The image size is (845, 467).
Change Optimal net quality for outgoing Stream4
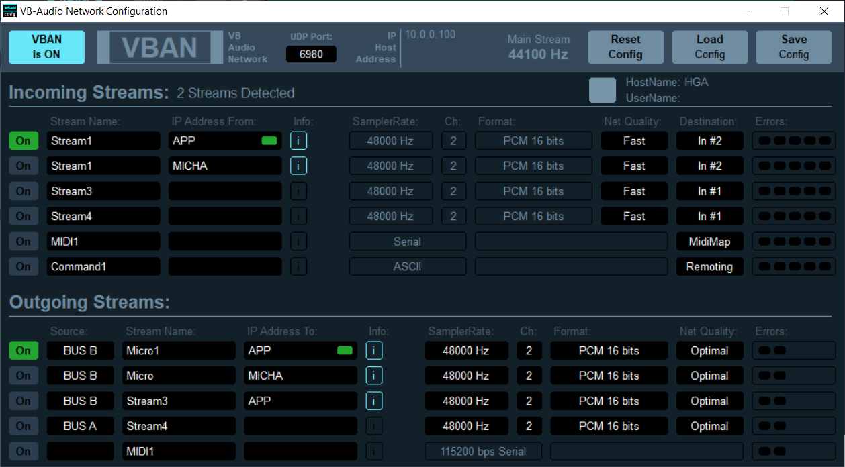coord(710,426)
